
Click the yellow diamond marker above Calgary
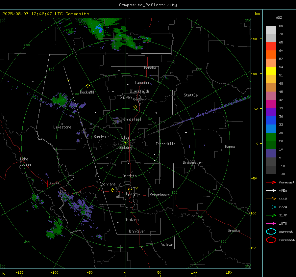click(130, 190)
